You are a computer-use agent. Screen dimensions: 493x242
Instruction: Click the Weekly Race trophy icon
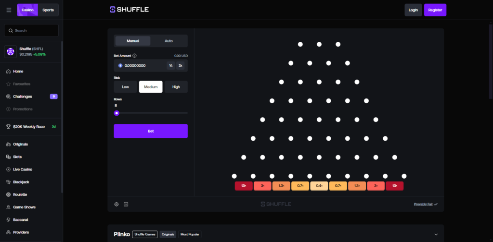9,127
